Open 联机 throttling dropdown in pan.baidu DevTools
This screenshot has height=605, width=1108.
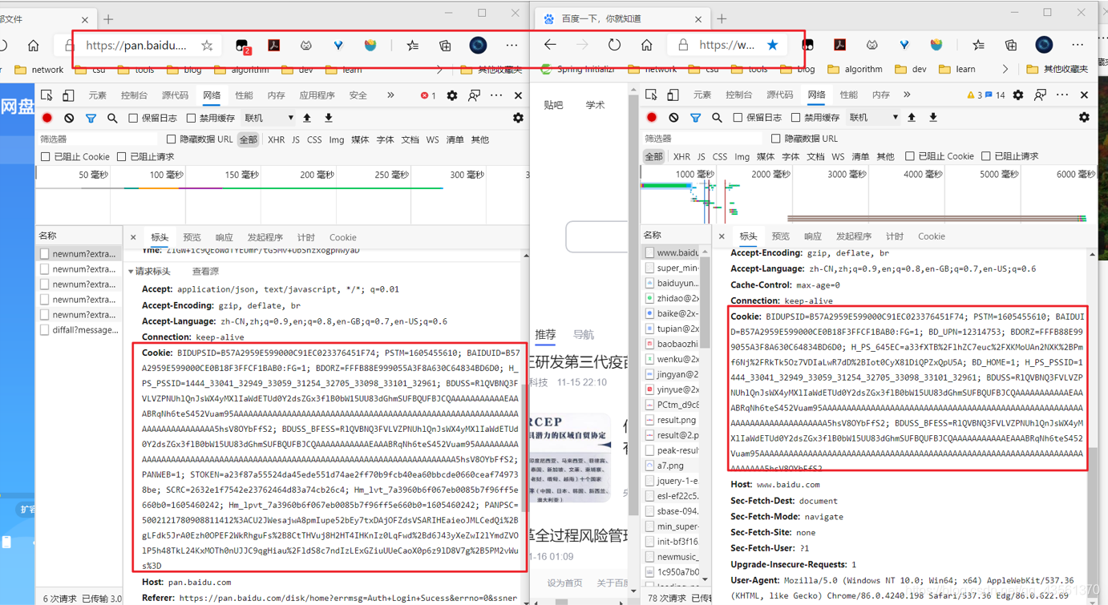click(269, 118)
